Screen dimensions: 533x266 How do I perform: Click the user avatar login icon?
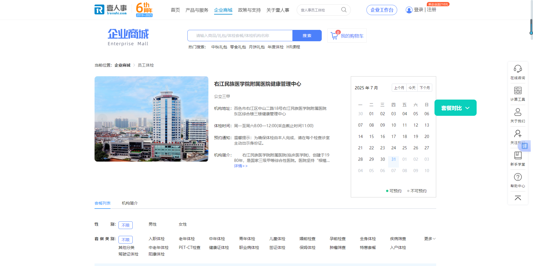[x=409, y=10]
